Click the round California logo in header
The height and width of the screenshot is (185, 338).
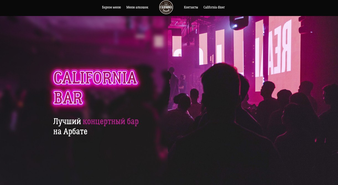pos(166,7)
